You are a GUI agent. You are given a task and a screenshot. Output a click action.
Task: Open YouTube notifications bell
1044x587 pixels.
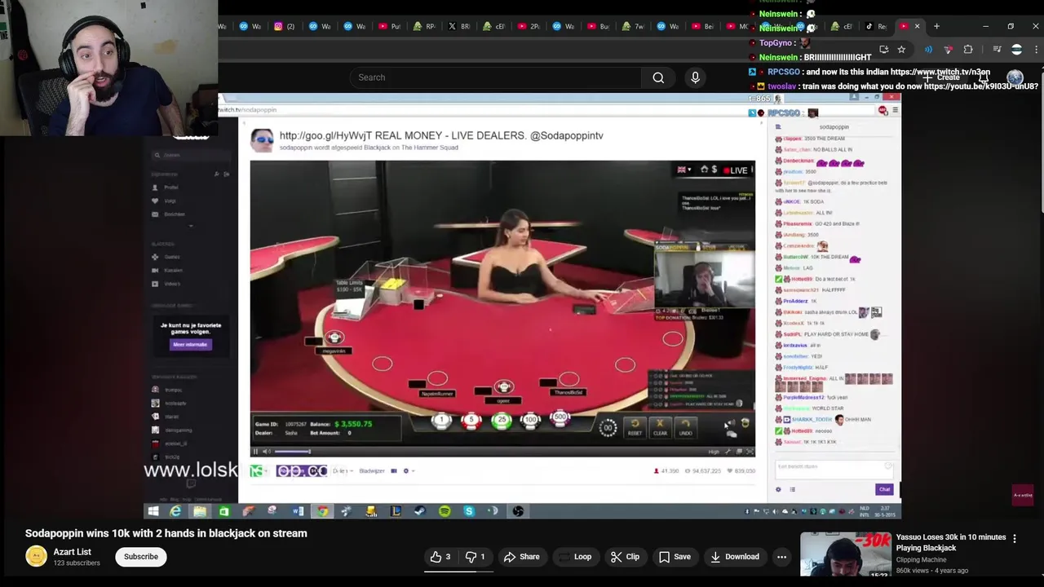[985, 77]
